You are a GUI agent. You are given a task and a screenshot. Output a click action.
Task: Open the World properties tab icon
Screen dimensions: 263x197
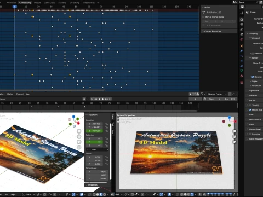click(242, 39)
